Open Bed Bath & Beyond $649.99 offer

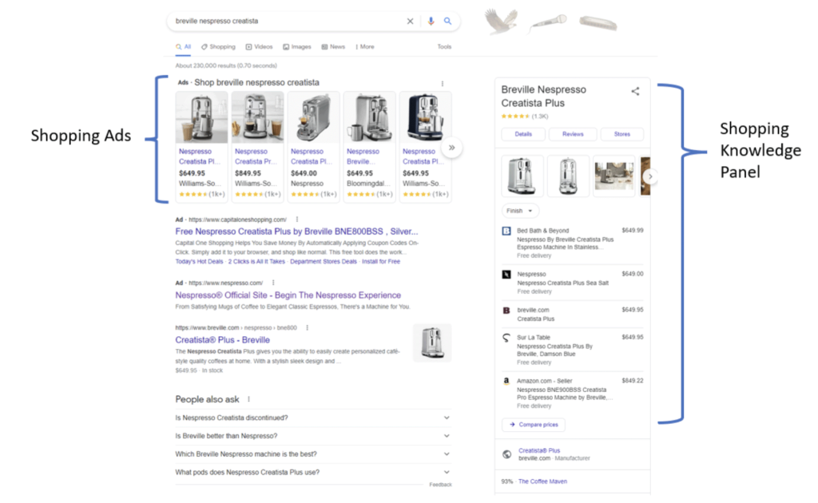click(572, 243)
